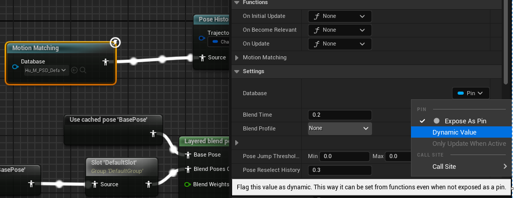Collapse the Functions category
This screenshot has height=198, width=515.
pyautogui.click(x=237, y=3)
